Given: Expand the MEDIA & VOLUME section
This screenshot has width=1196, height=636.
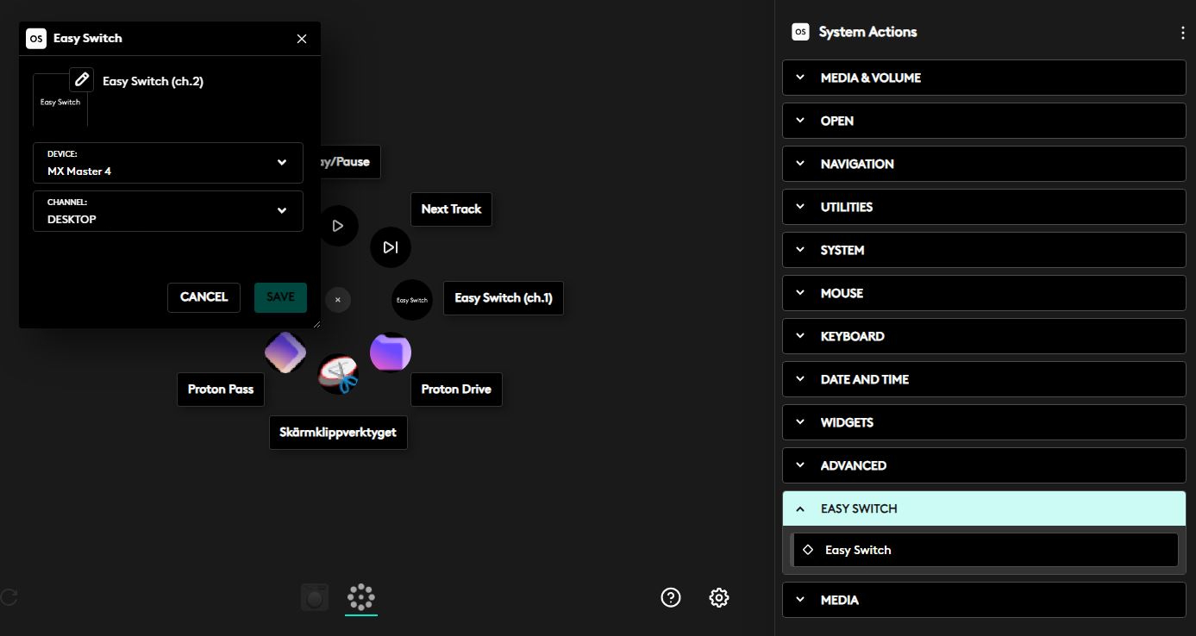Looking at the screenshot, I should (x=984, y=78).
